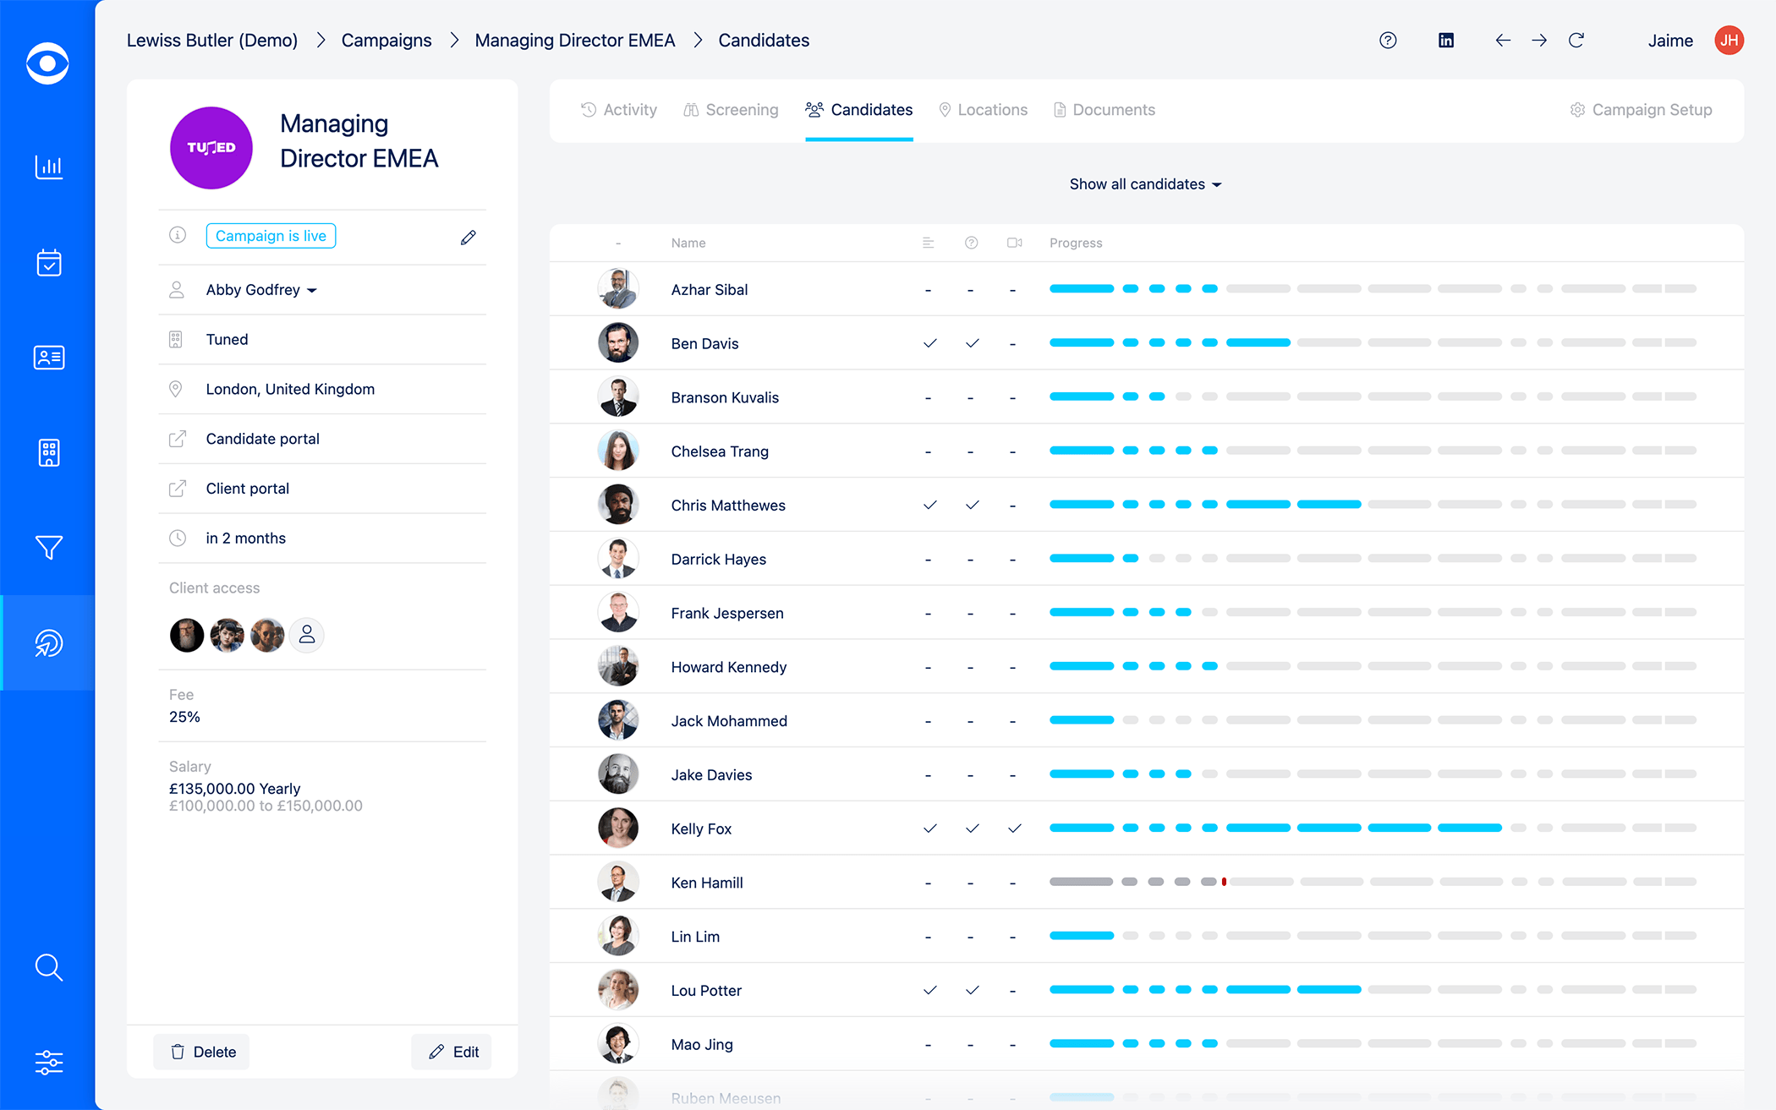The width and height of the screenshot is (1776, 1110).
Task: Open the calendar tasks sidebar icon
Action: (x=48, y=263)
